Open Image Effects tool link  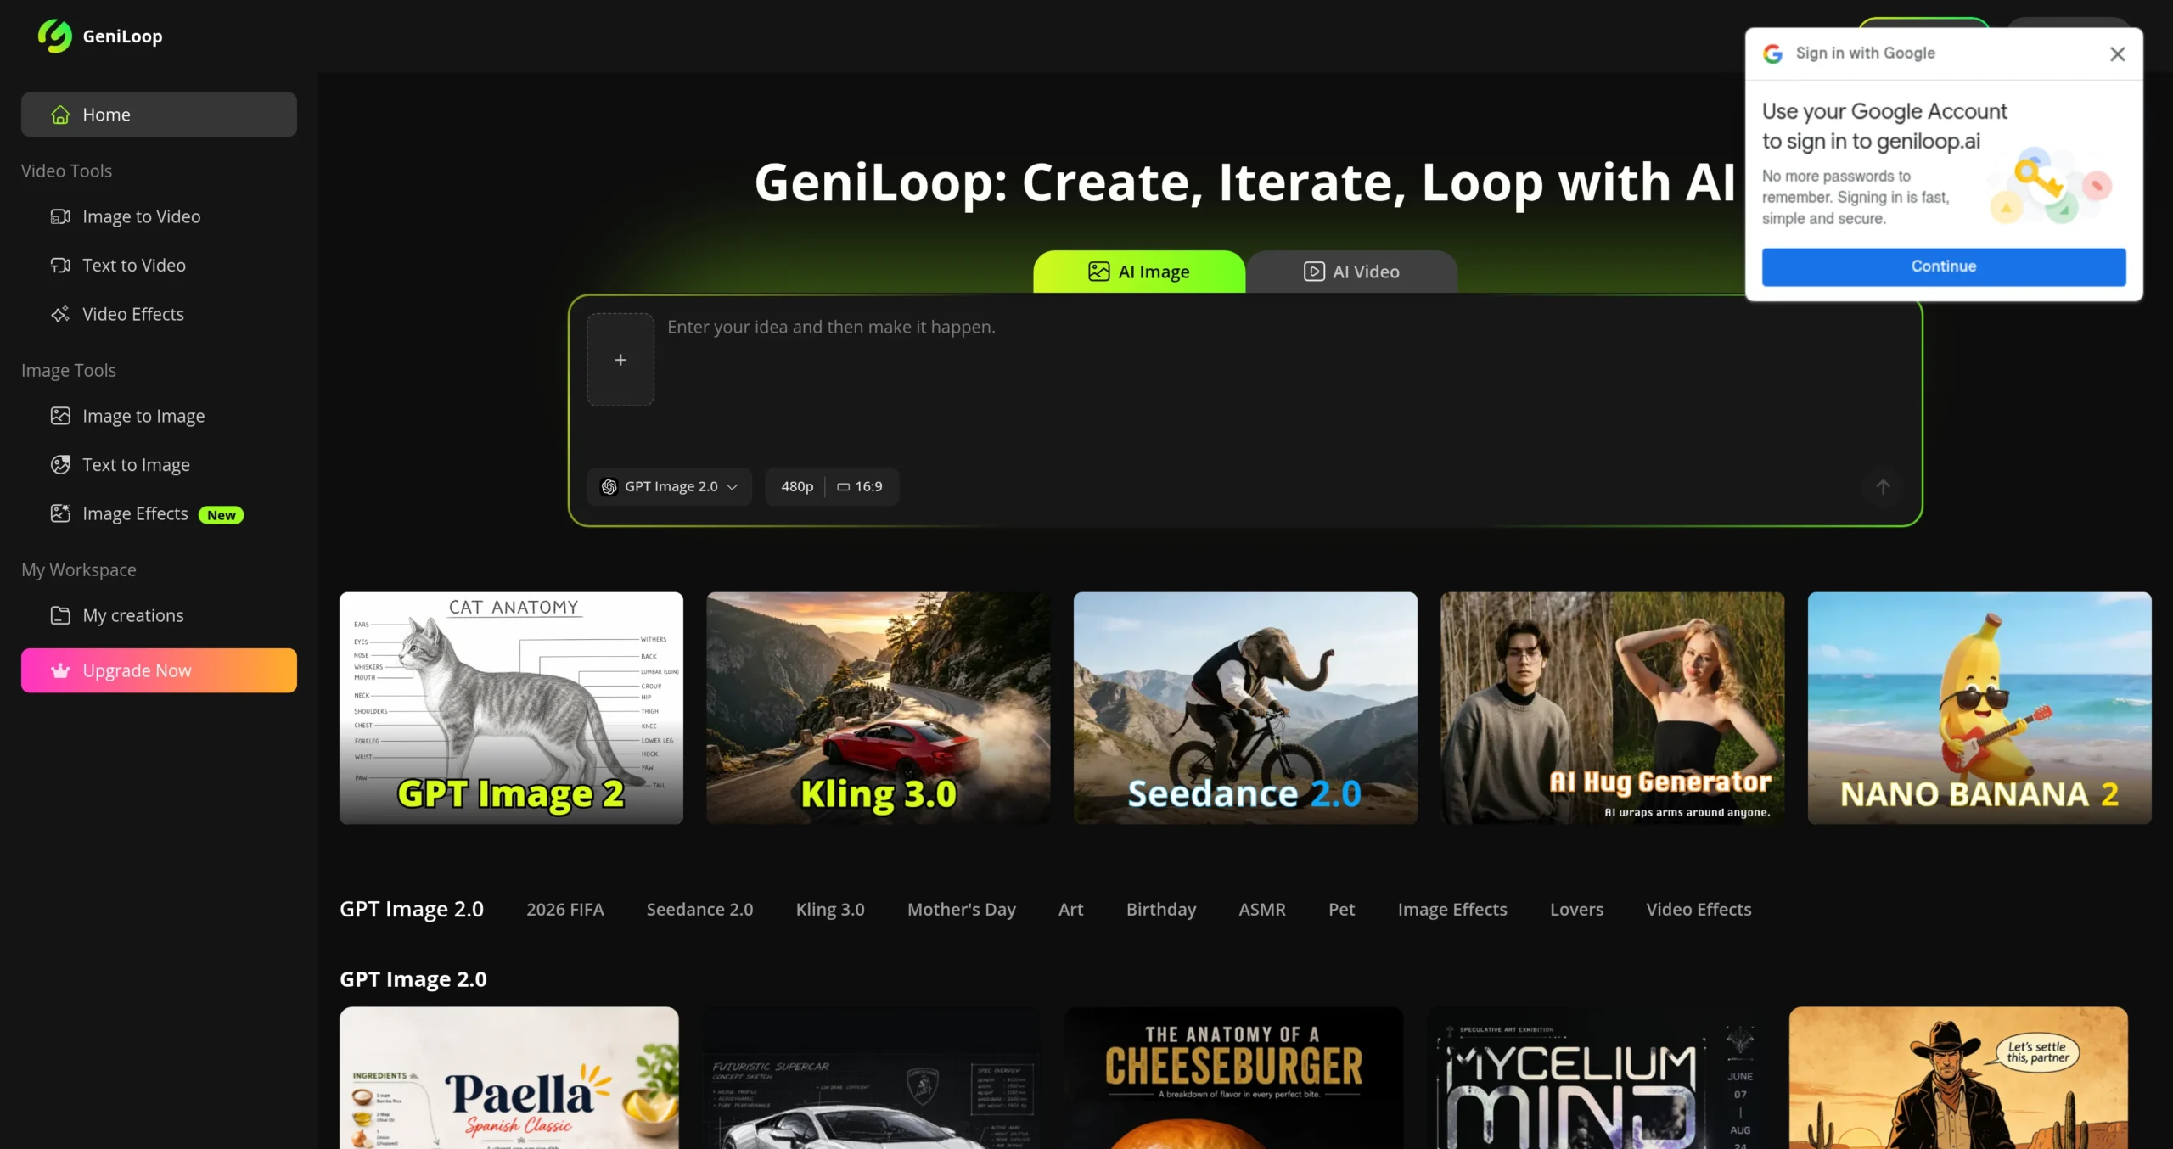(159, 513)
